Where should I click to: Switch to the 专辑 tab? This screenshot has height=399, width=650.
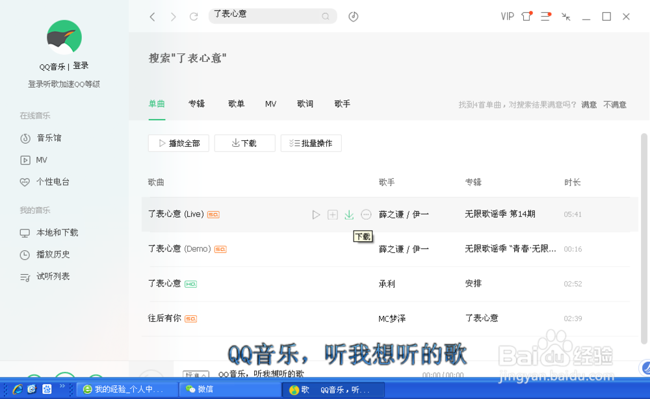pos(196,103)
